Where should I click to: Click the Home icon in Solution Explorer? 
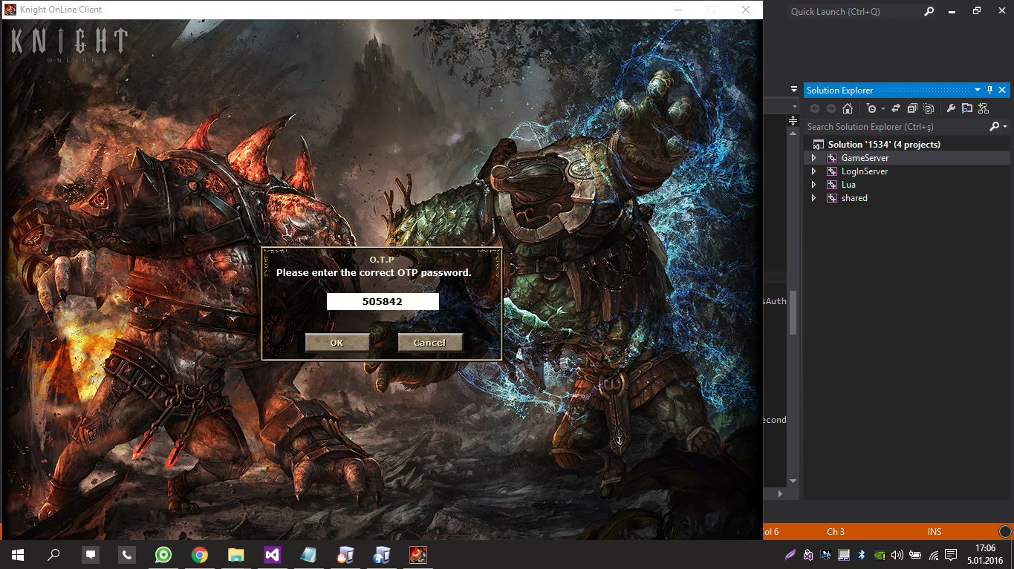click(x=848, y=108)
